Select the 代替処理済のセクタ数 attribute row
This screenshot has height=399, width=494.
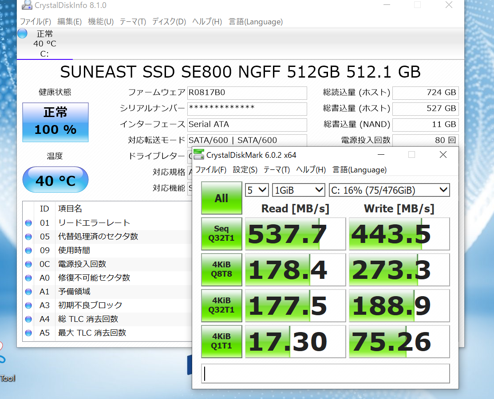point(107,237)
